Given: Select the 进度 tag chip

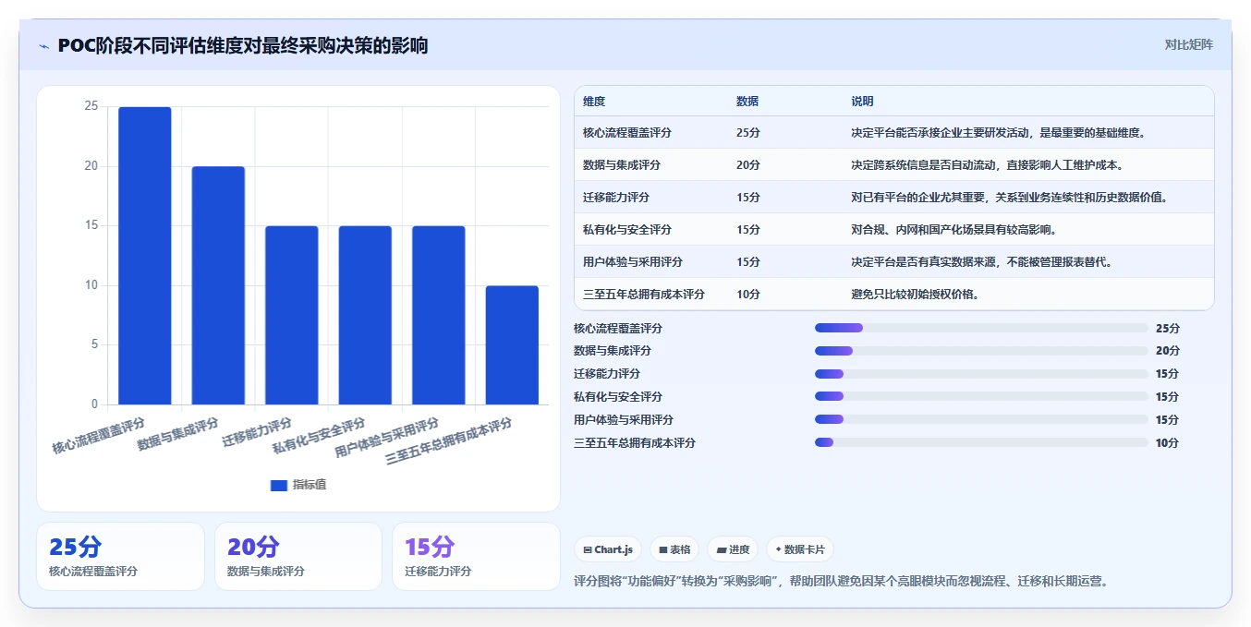Looking at the screenshot, I should point(733,549).
